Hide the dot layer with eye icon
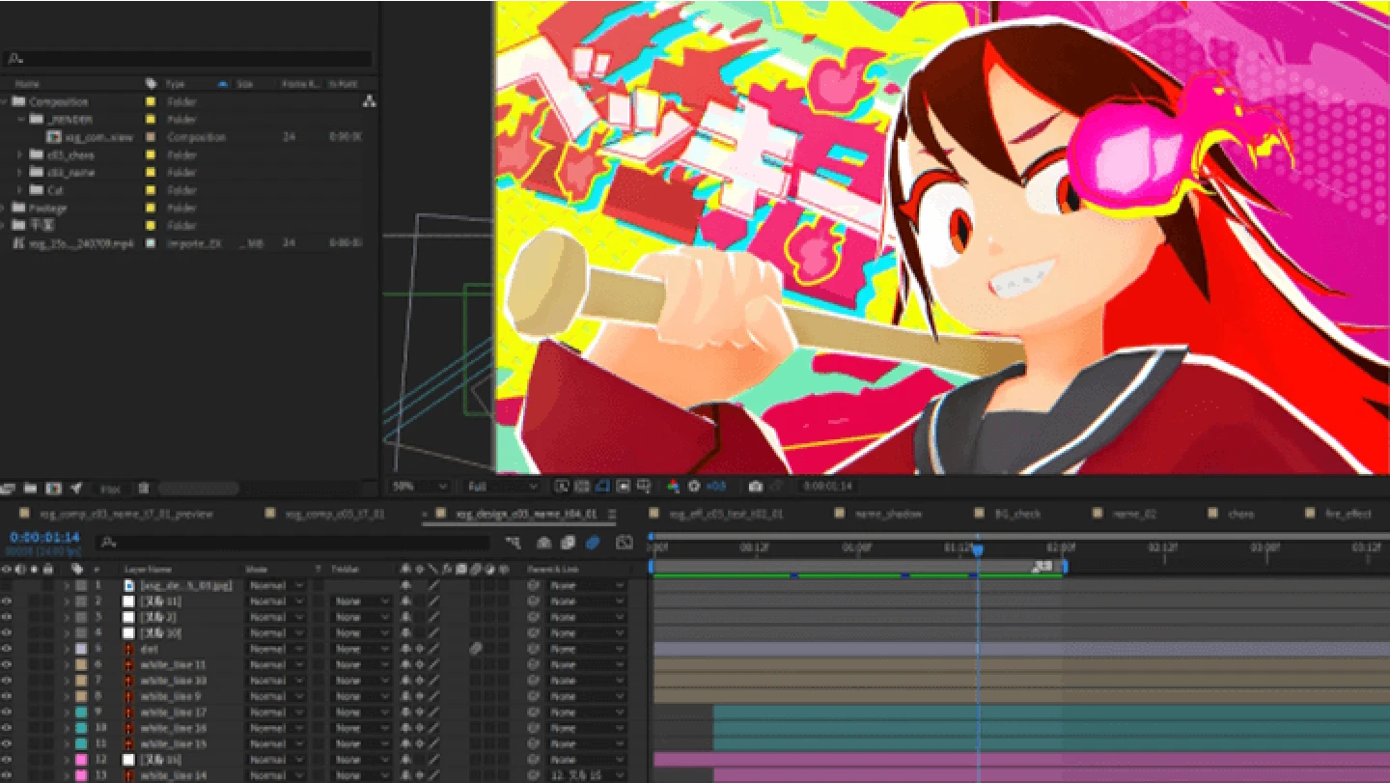This screenshot has width=1390, height=783. tap(7, 649)
